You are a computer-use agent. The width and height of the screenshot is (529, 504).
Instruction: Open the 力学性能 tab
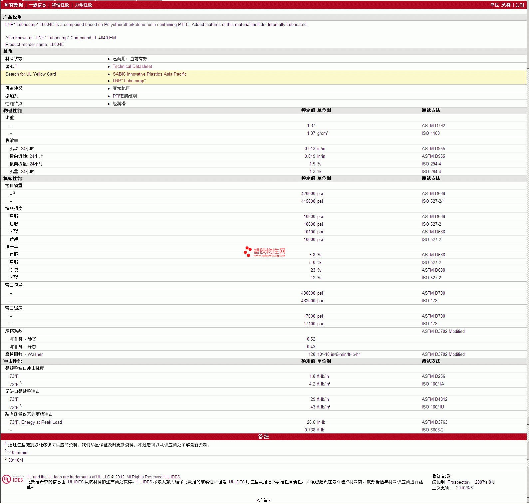83,5
